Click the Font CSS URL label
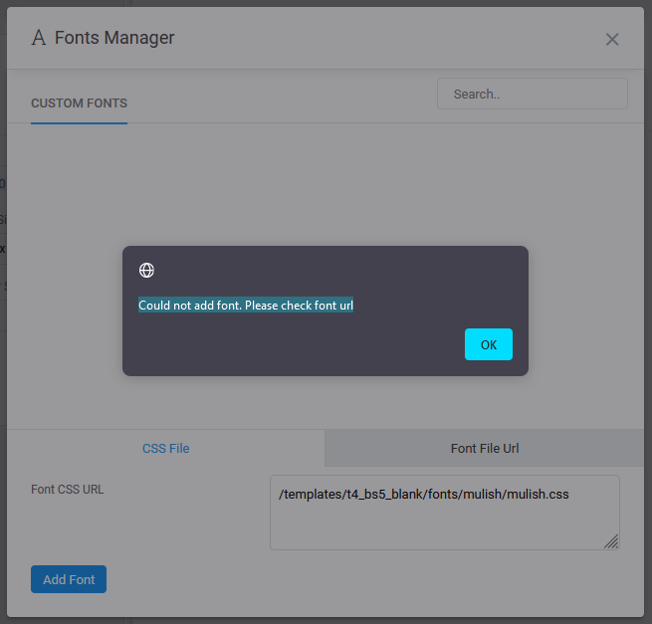Image resolution: width=652 pixels, height=624 pixels. coord(68,490)
